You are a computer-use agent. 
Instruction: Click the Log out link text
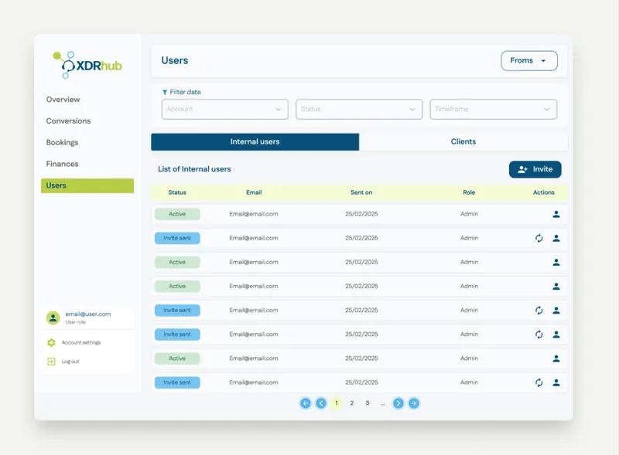[70, 362]
